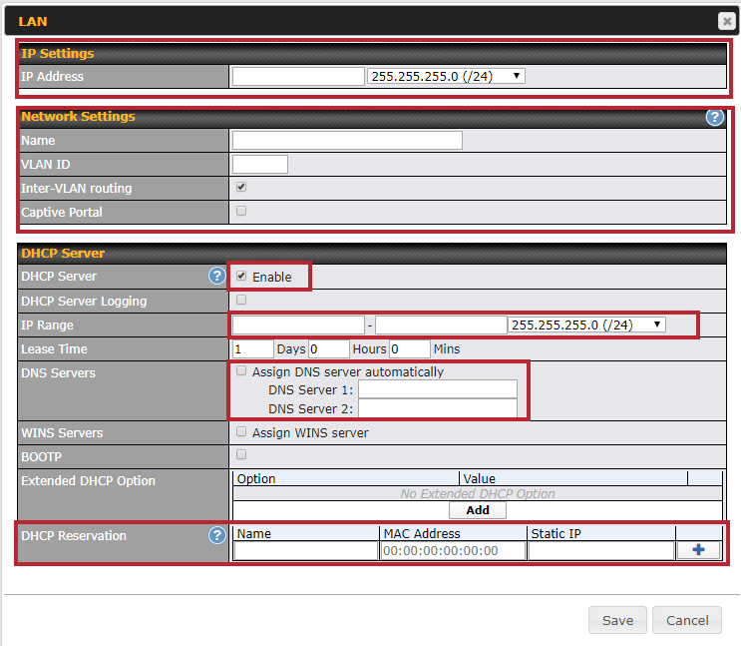
Task: Focus the DNS Server 1 field
Action: [x=438, y=389]
